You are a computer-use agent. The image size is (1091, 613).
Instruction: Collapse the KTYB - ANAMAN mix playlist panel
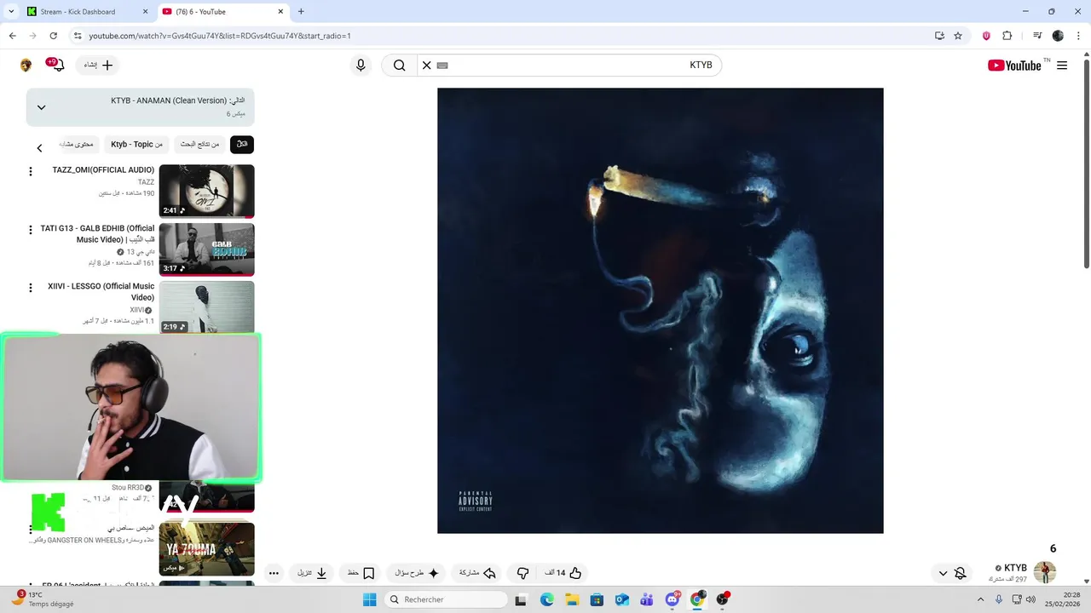point(41,107)
